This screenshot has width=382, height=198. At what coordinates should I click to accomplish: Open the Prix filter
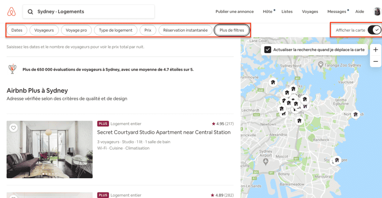(x=148, y=30)
